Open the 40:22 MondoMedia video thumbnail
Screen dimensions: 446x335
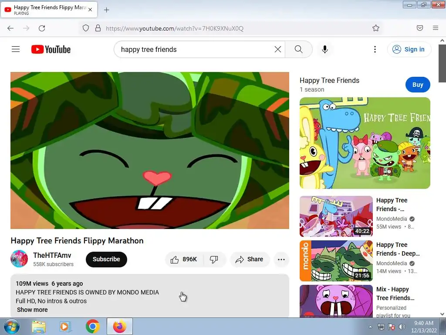click(336, 216)
